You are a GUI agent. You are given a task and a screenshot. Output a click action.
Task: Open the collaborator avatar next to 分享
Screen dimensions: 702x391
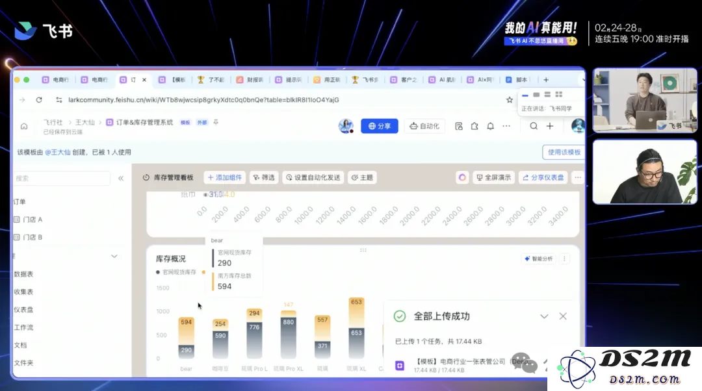coord(346,126)
